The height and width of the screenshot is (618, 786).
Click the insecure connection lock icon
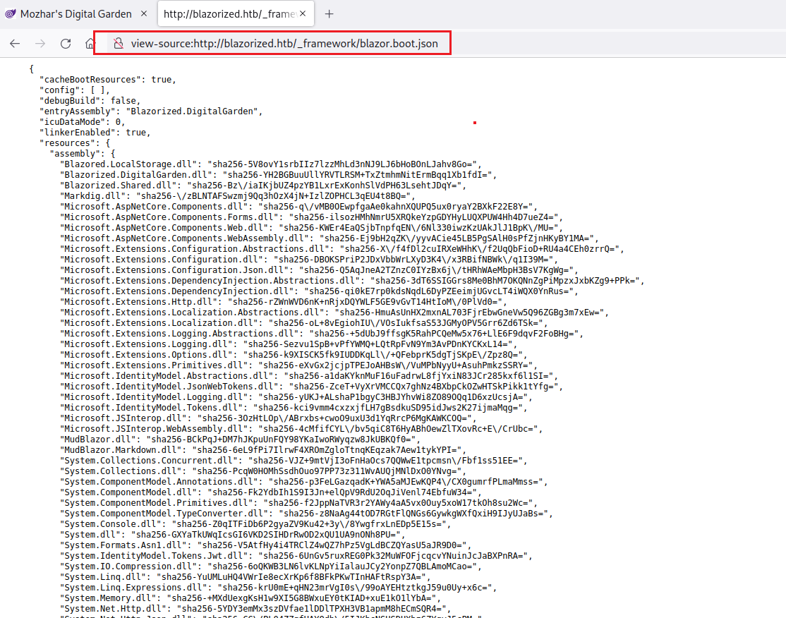point(119,44)
